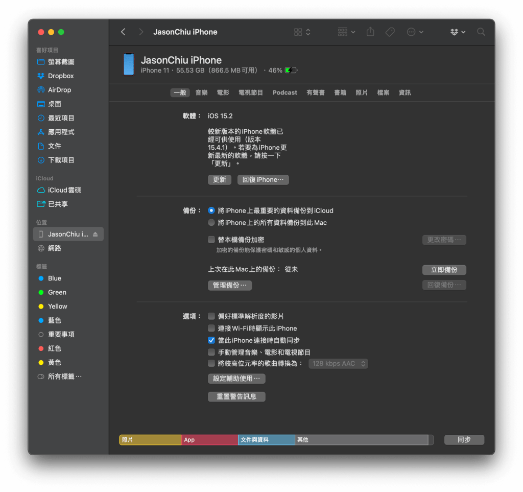Click the eject icon next to JasonChiu iPhone
Viewport: 523px width, 492px height.
click(x=95, y=235)
